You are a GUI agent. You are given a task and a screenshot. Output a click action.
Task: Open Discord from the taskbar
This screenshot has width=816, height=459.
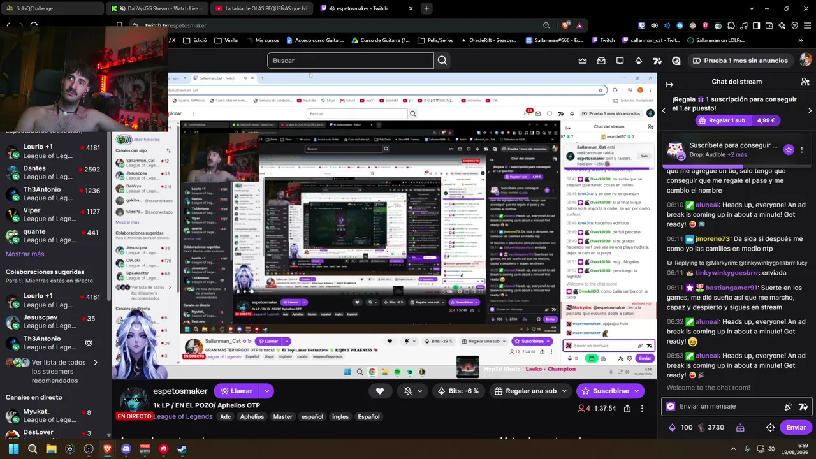[x=126, y=449]
